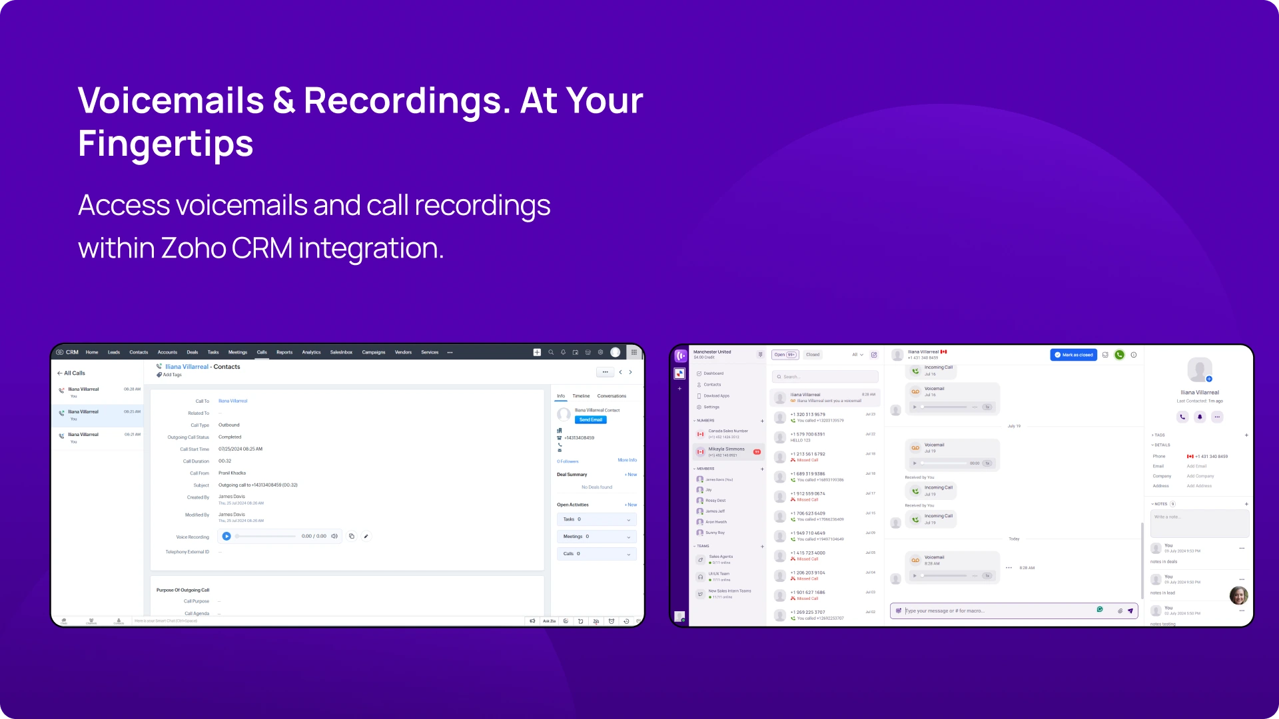This screenshot has width=1279, height=719.
Task: Open the apps grid icon in CRM top bar
Action: coord(634,352)
